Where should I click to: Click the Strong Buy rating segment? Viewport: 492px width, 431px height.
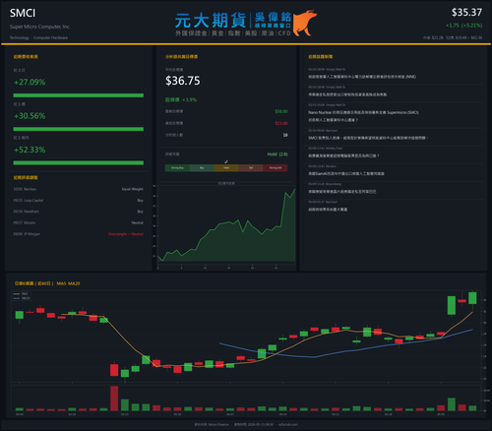[177, 168]
